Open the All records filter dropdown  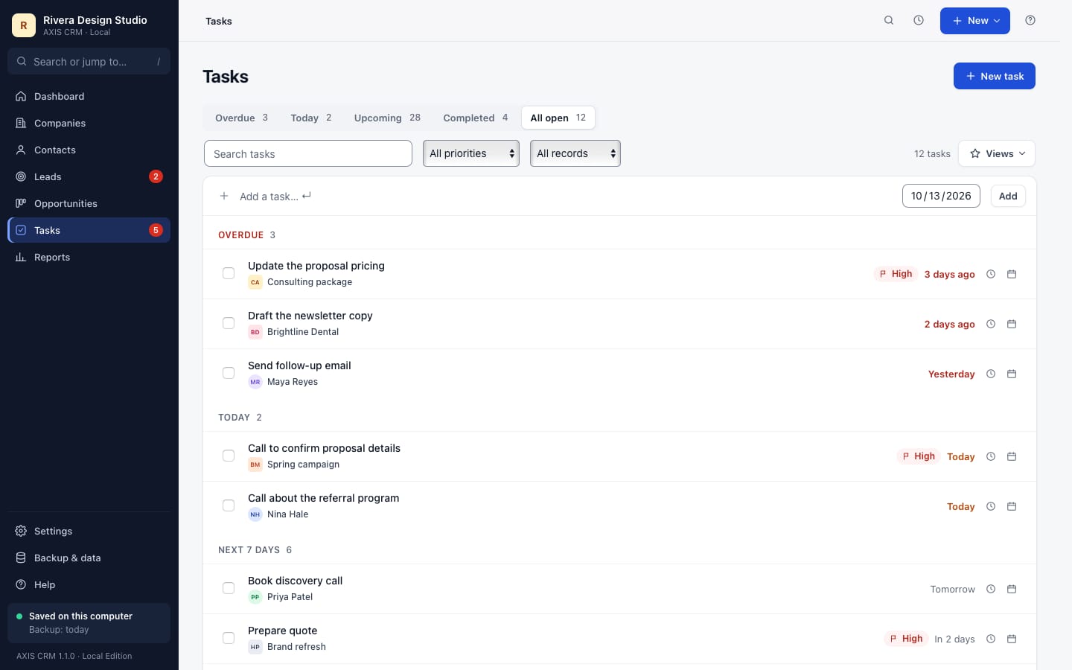point(575,153)
